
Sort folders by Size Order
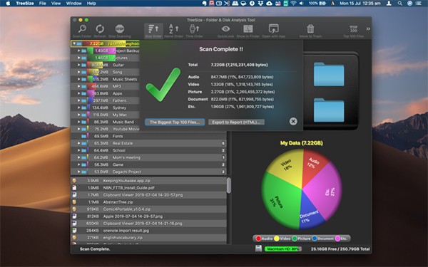(153, 31)
